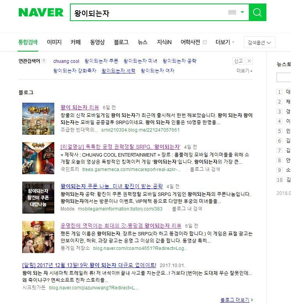Open the 검색옵션 dropdown
Image resolution: width=291 pixels, height=305 pixels.
[259, 43]
